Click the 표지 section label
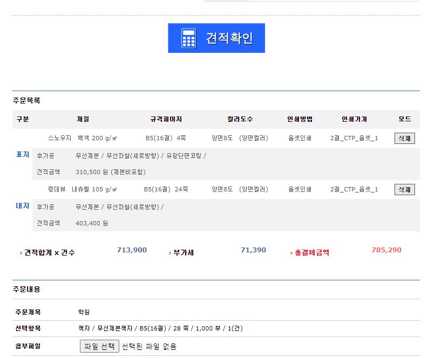The image size is (435, 358). [22, 155]
